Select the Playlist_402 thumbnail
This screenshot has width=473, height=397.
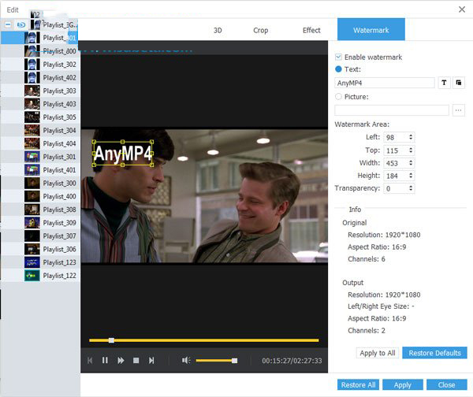[32, 77]
